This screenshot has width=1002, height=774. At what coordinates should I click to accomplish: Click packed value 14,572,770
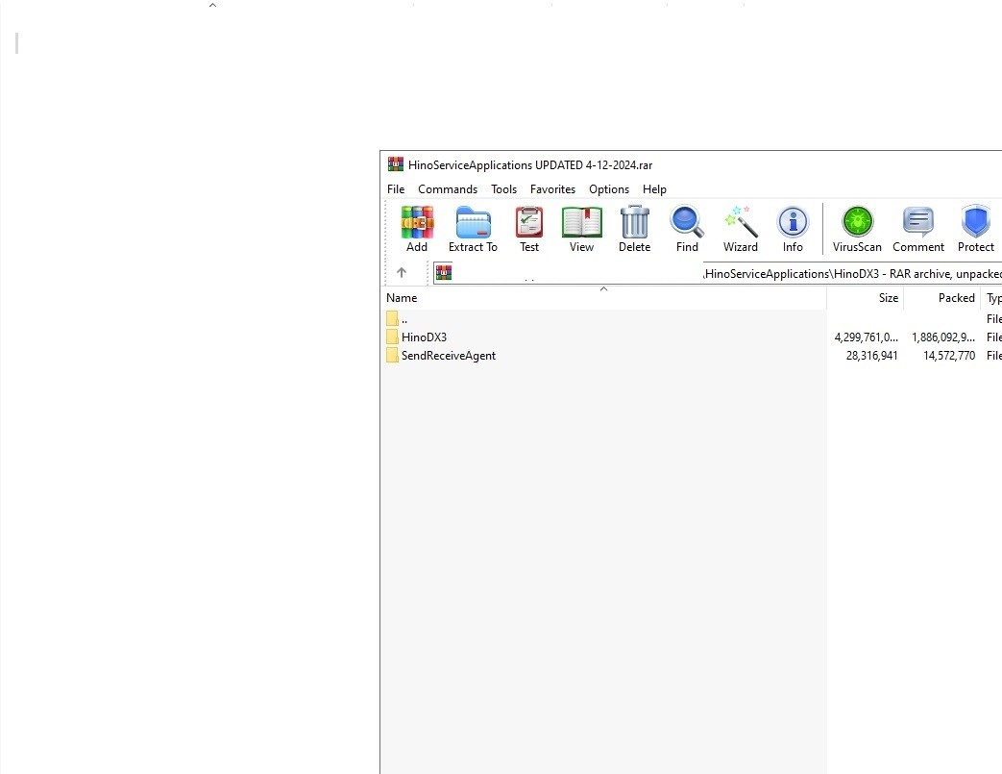click(949, 356)
